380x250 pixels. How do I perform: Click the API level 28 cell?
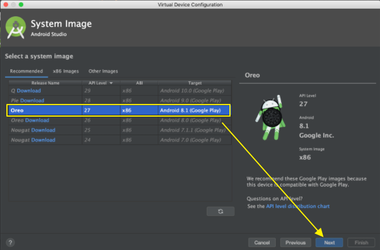pyautogui.click(x=101, y=100)
